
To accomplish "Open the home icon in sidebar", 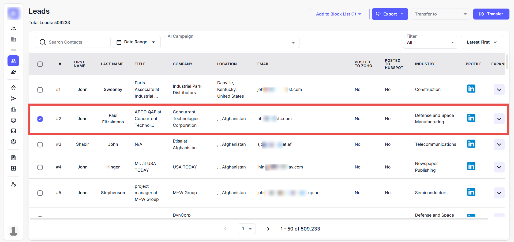I will click(13, 87).
